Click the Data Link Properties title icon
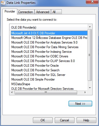Viewport: 99px width, 126px height. tap(3, 3)
